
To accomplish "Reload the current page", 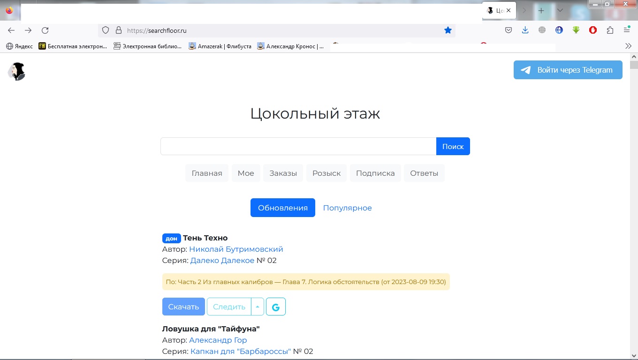I will [x=45, y=30].
